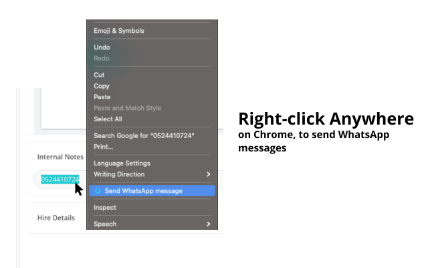
Task: Click Select All in context menu
Action: point(108,119)
